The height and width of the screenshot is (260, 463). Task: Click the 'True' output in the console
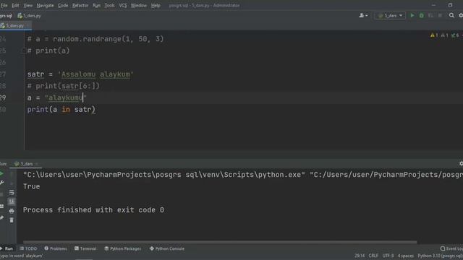pyautogui.click(x=31, y=186)
